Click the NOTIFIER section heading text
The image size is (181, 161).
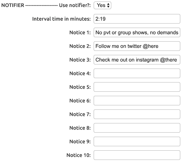click(13, 5)
